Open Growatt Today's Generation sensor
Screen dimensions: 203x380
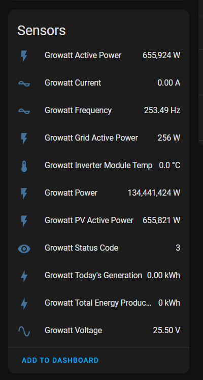[x=99, y=276]
